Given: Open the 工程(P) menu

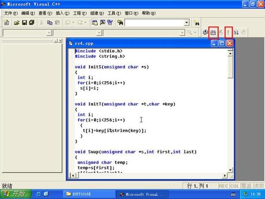Looking at the screenshot, I should 80,13.
